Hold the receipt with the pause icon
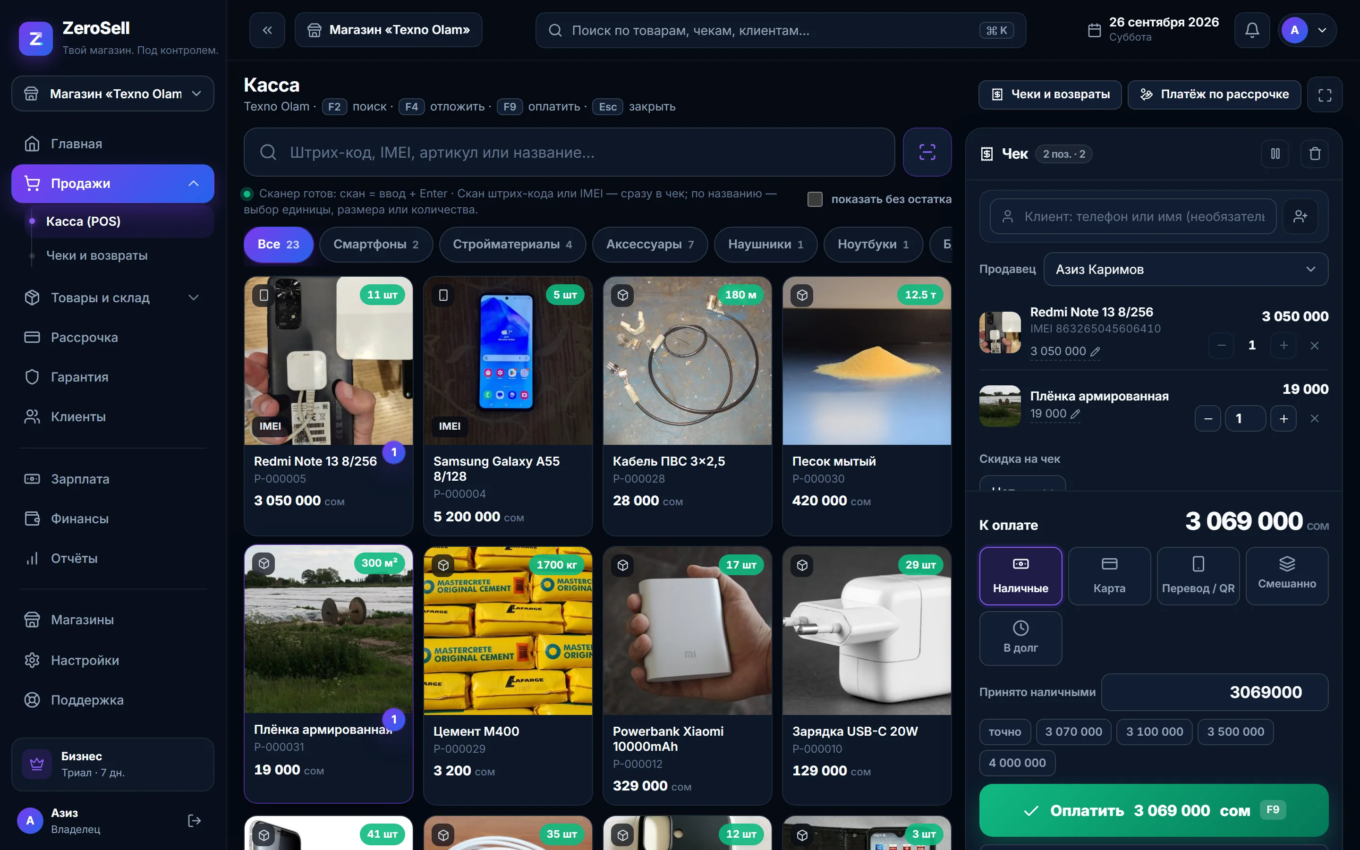 pos(1275,154)
